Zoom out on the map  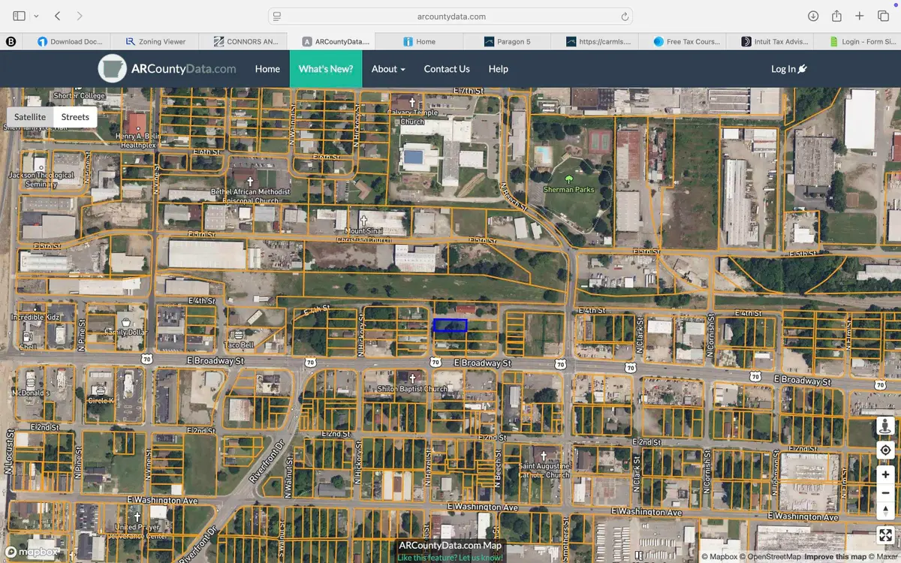coord(885,493)
